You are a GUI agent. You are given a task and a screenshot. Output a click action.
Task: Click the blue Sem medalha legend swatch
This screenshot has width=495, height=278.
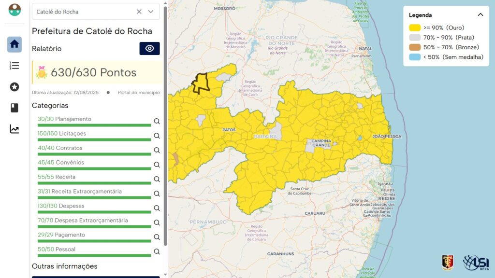click(414, 57)
